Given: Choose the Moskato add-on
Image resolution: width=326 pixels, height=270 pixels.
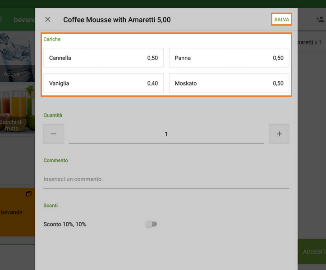Looking at the screenshot, I should tap(229, 83).
